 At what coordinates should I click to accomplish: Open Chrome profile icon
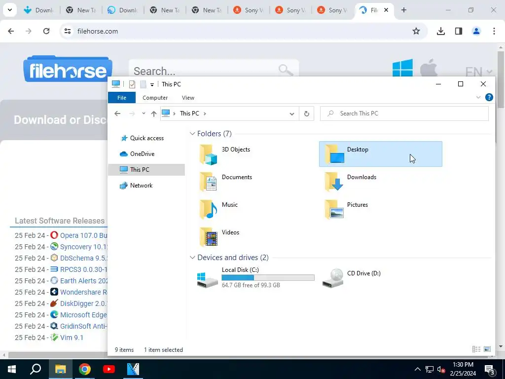point(476,31)
